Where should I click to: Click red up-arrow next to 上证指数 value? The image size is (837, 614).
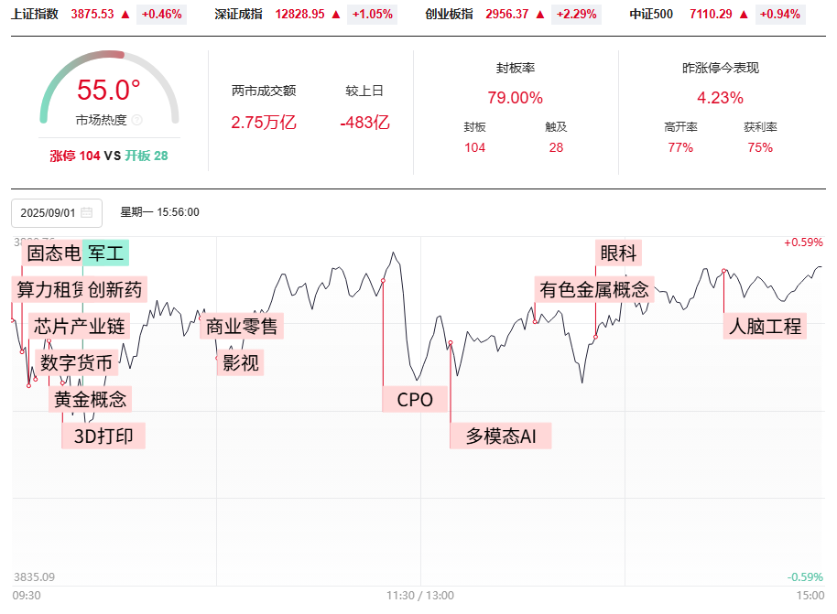125,15
